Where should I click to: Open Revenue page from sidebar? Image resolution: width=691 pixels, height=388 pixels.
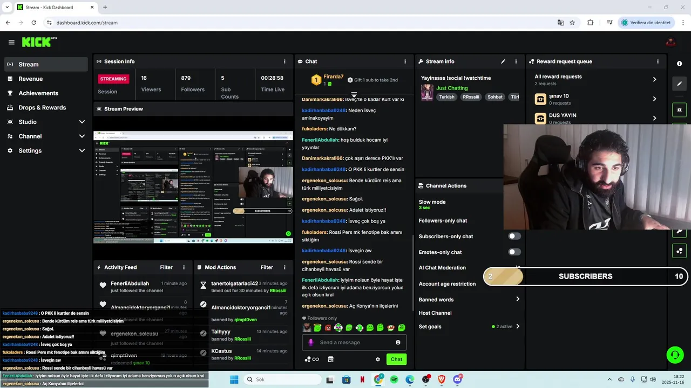pyautogui.click(x=46, y=79)
